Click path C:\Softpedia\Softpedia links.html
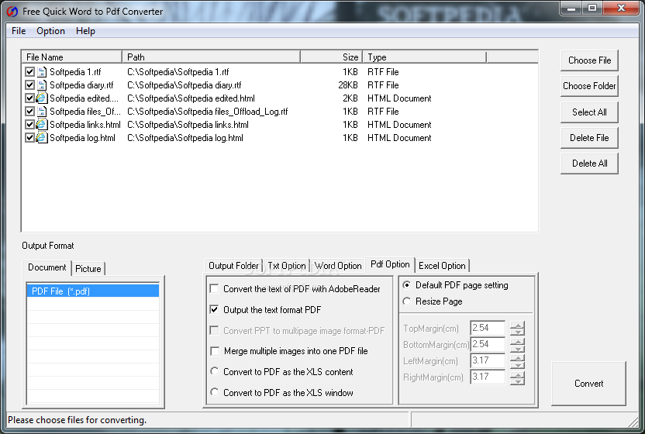The width and height of the screenshot is (645, 434). pyautogui.click(x=188, y=125)
